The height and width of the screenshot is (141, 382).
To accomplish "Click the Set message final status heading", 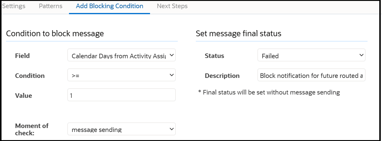I will (238, 34).
